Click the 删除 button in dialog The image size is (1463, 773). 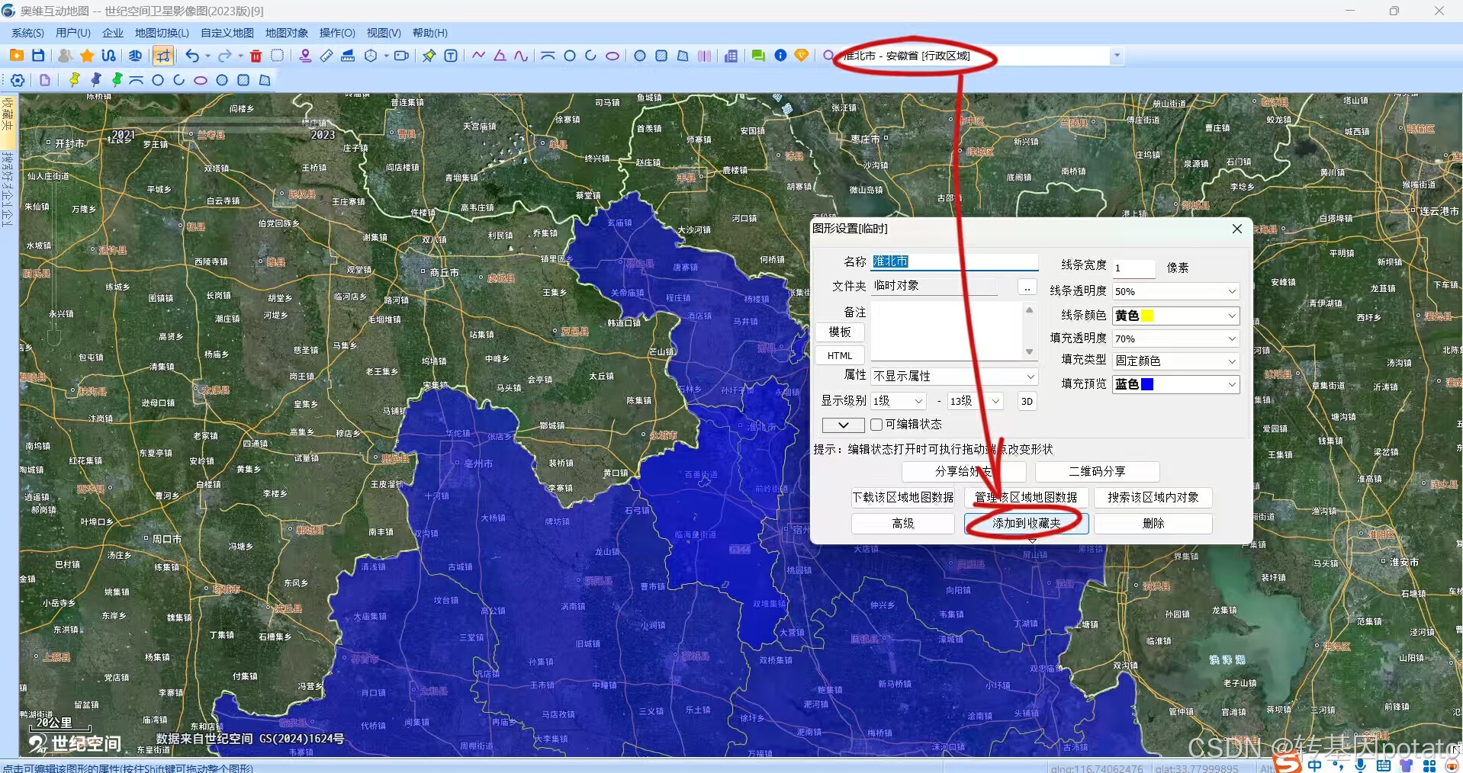[1153, 524]
